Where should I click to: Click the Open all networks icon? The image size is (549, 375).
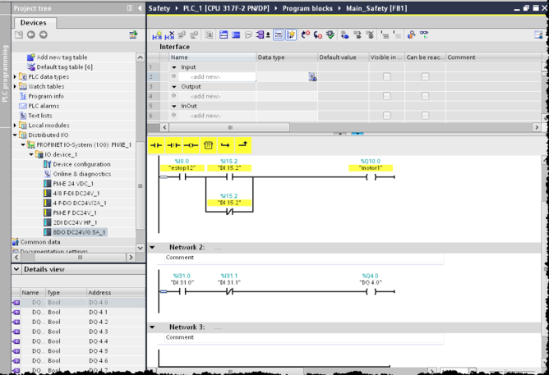tap(224, 34)
